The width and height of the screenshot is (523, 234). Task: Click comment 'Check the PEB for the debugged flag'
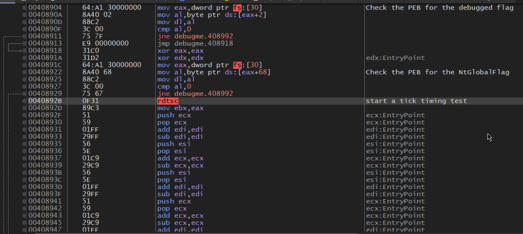click(x=439, y=8)
